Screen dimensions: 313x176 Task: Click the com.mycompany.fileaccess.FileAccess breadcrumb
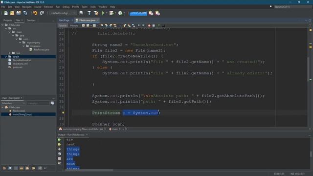[83, 129]
